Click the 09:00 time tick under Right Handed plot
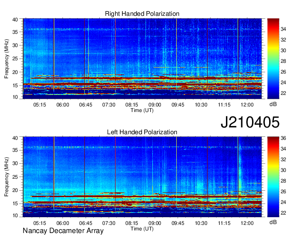 point(155,105)
